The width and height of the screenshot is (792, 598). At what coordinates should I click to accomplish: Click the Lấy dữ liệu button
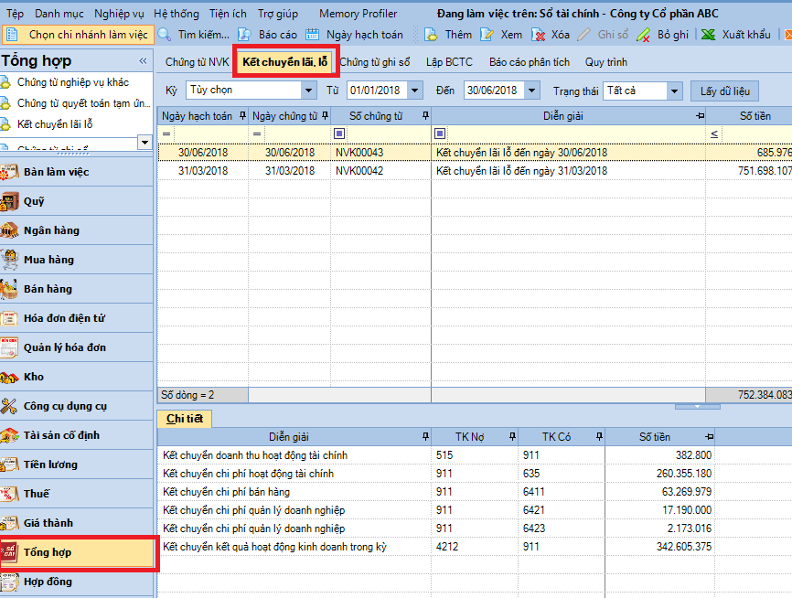pyautogui.click(x=725, y=91)
